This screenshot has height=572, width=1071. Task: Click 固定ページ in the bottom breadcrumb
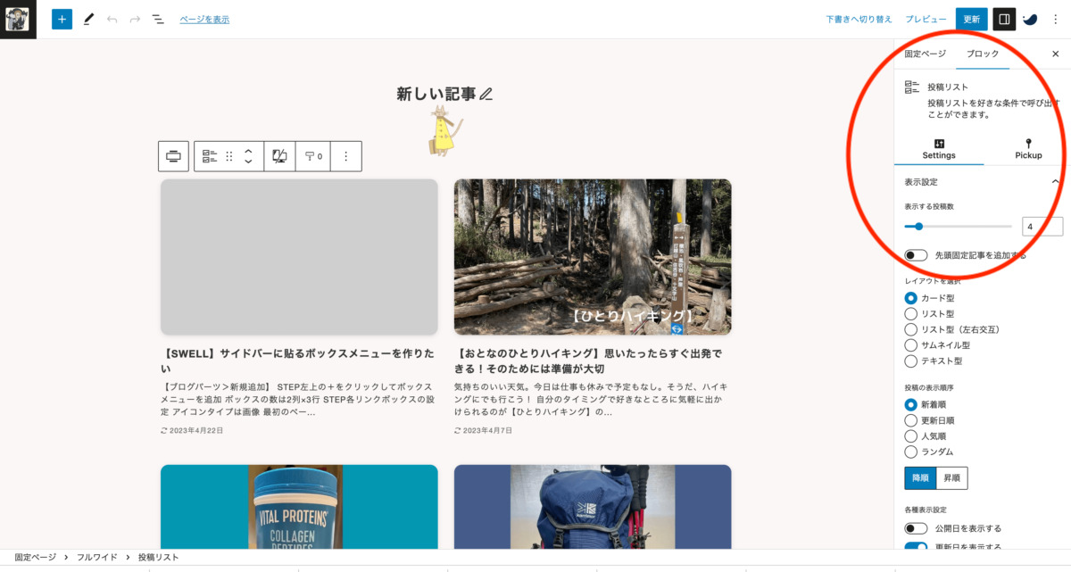tap(35, 557)
